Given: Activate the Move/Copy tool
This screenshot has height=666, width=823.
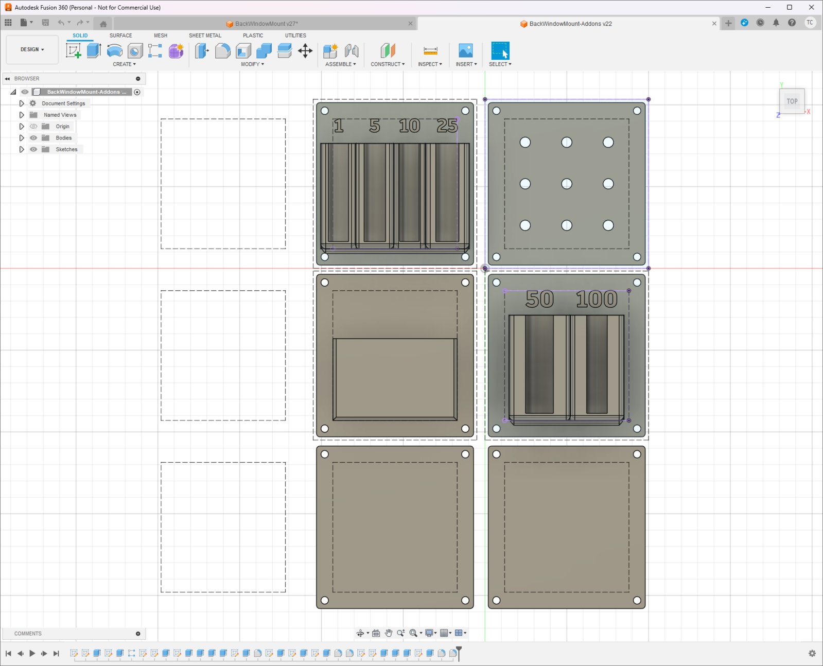Looking at the screenshot, I should (x=305, y=50).
